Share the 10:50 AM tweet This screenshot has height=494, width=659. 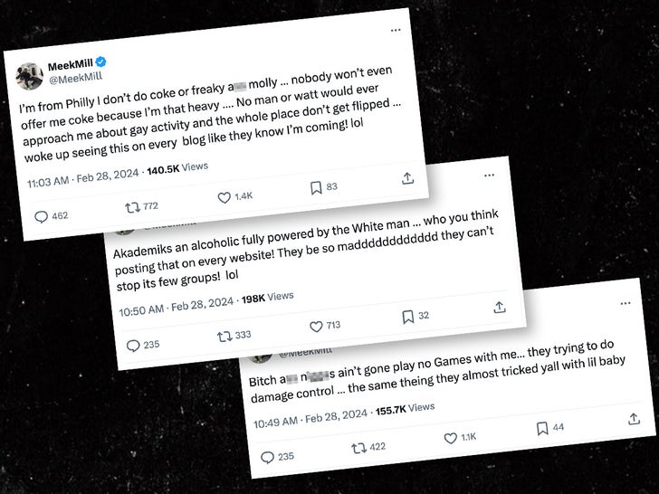tap(499, 308)
